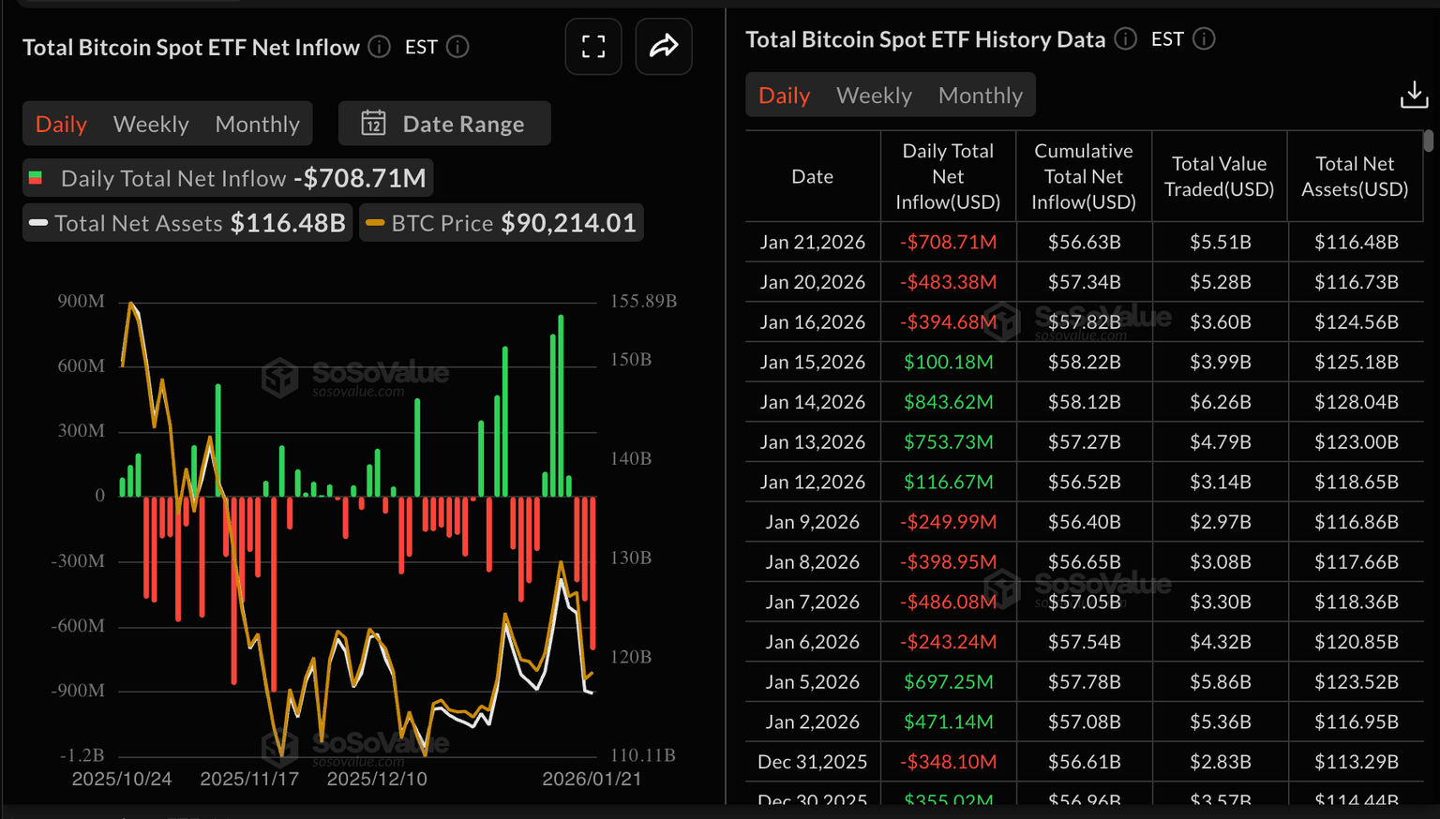Click the Date column header
1440x819 pixels.
(813, 176)
